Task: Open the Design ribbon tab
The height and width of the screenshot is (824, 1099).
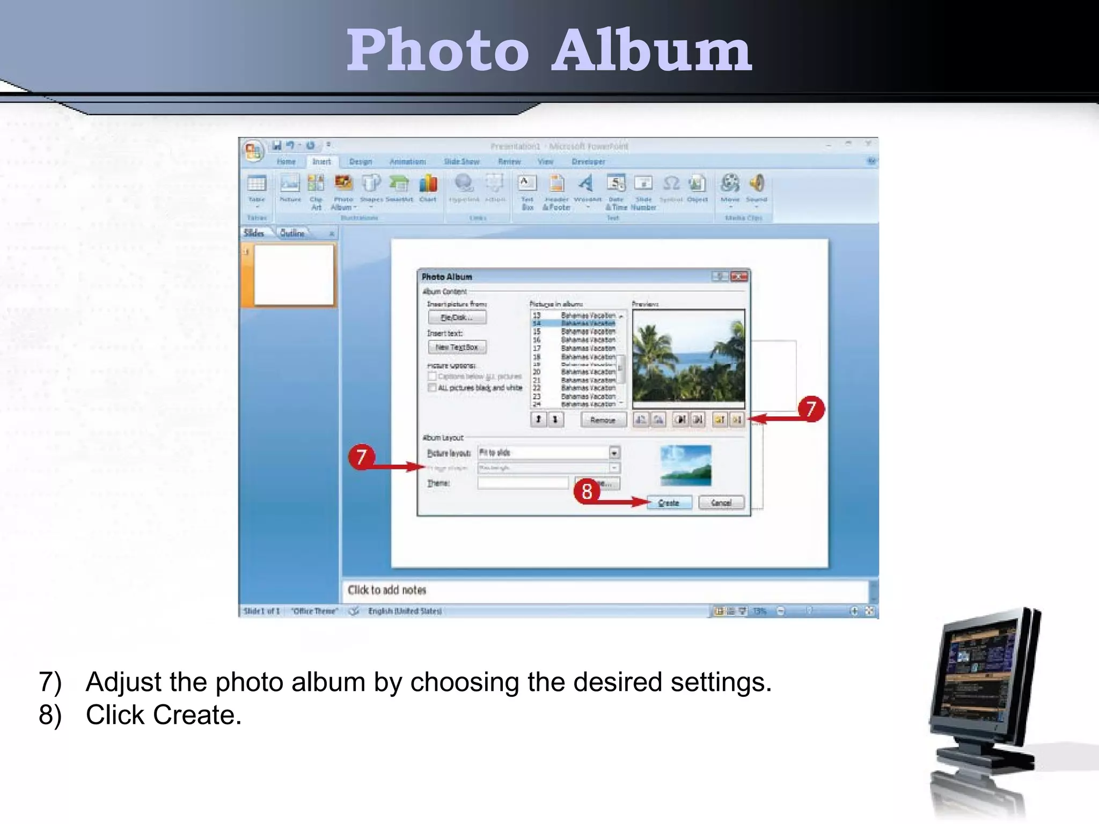Action: (x=361, y=161)
